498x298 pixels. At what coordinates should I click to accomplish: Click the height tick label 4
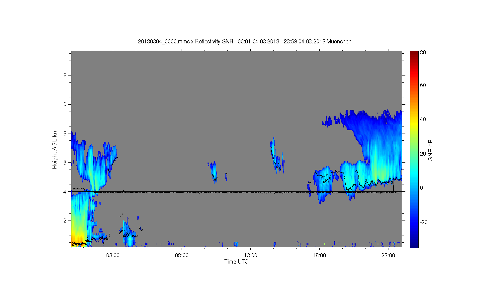65,192
